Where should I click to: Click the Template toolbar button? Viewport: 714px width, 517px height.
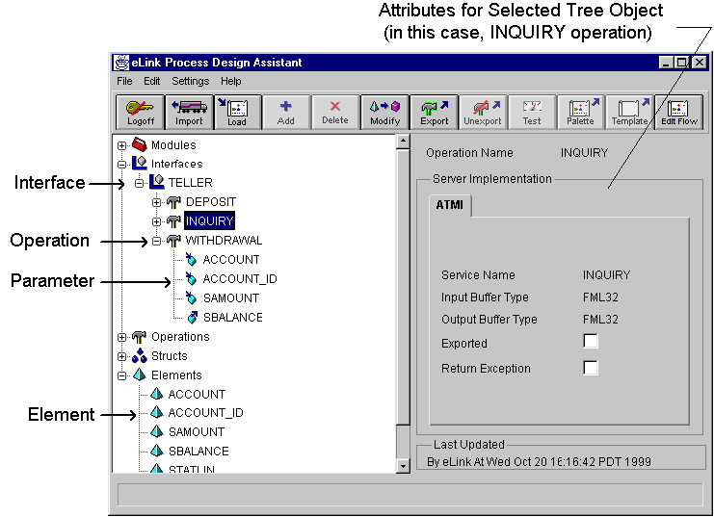pos(630,113)
